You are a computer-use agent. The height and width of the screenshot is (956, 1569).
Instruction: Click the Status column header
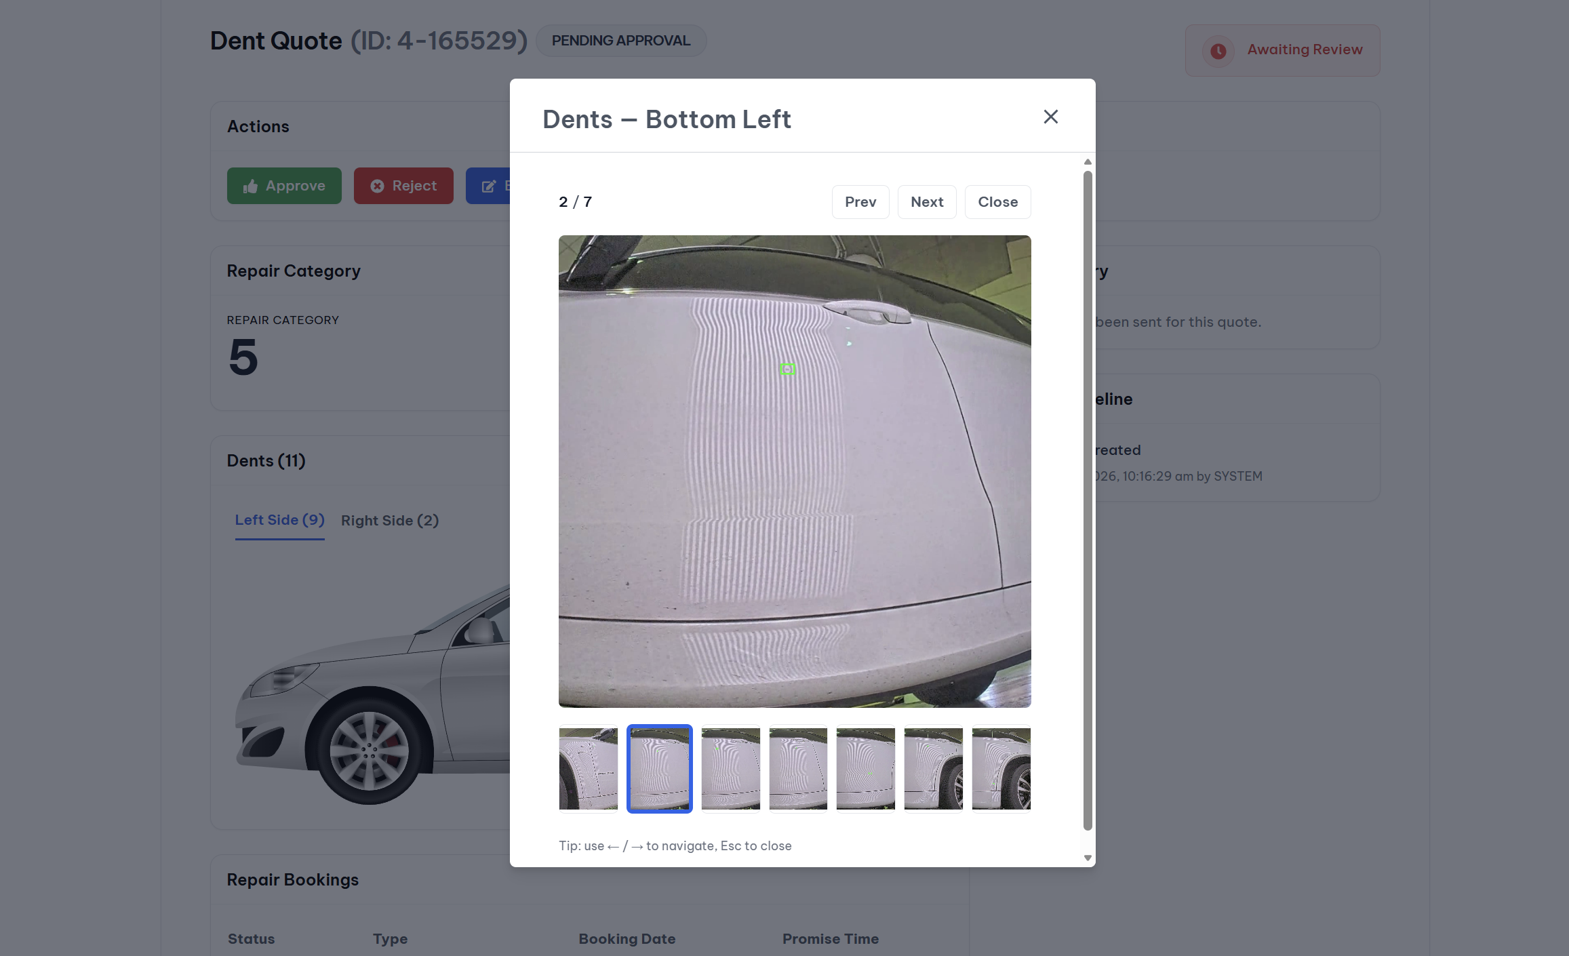click(x=252, y=939)
